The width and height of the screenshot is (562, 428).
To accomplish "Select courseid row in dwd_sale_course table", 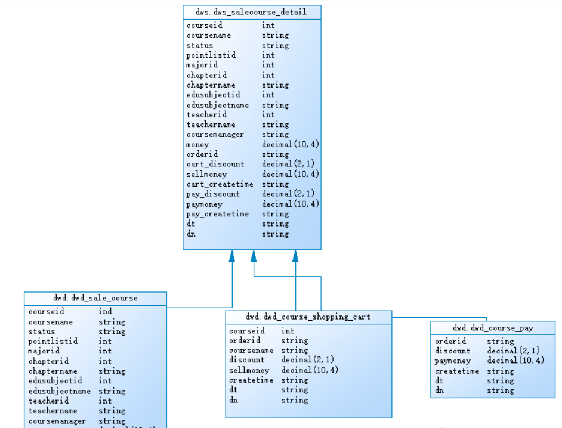I will (95, 312).
